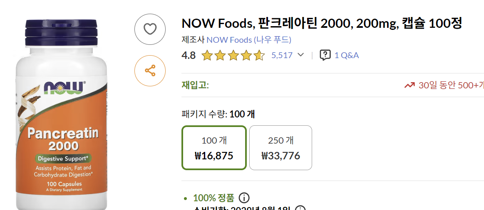Select the 250 개 ₩33,776 option
Screen dimensions: 484x210
point(280,148)
